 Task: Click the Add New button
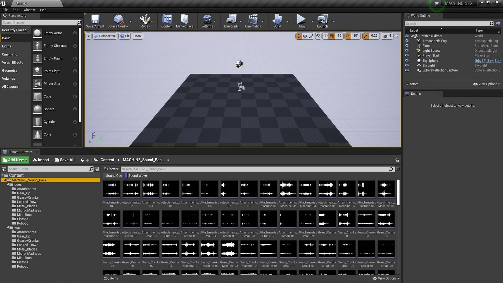click(15, 160)
